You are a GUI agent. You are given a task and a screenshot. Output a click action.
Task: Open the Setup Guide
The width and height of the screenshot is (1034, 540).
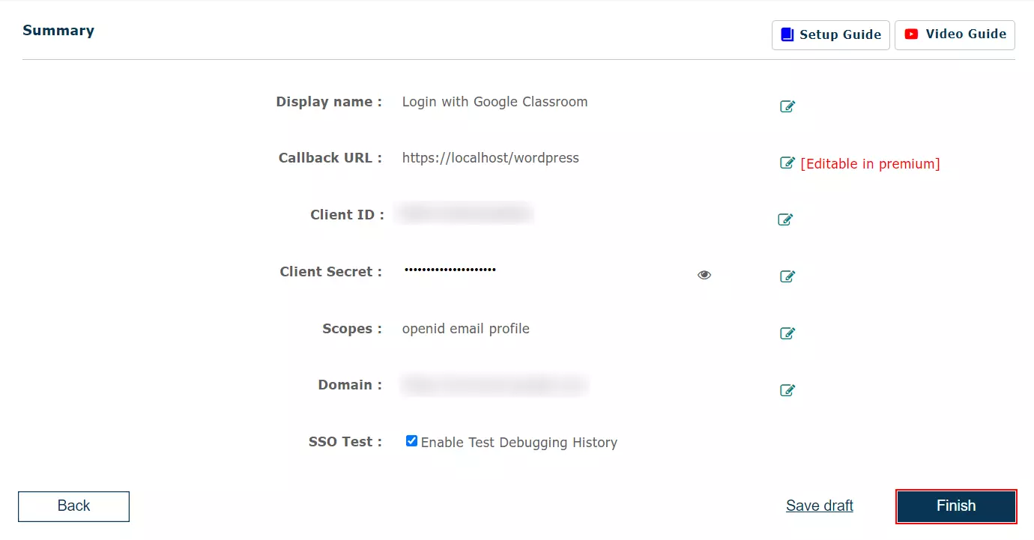(830, 34)
